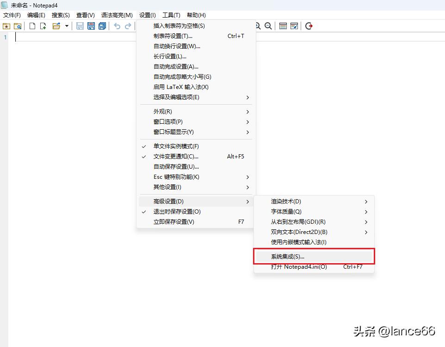This screenshot has width=445, height=347.
Task: Open the 编辑(E) menu
Action: [37, 15]
